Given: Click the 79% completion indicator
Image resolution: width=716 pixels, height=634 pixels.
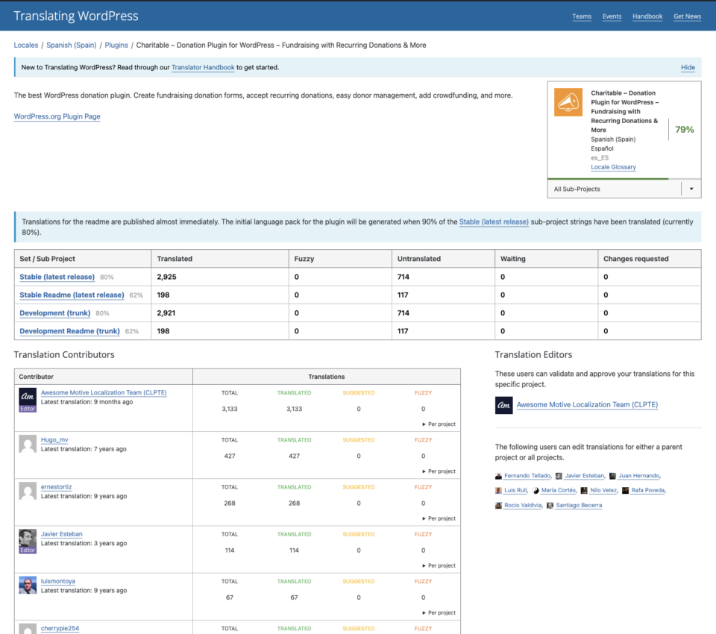Looking at the screenshot, I should click(x=685, y=130).
